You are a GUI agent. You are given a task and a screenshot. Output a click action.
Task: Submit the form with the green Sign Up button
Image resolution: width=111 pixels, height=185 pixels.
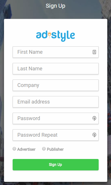56,165
